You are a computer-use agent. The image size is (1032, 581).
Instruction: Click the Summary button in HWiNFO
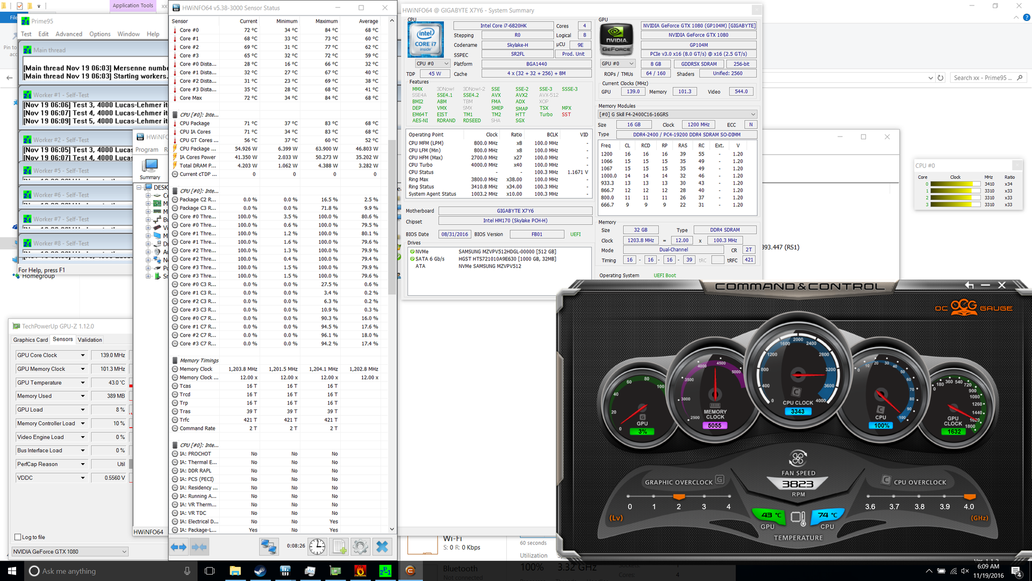149,169
